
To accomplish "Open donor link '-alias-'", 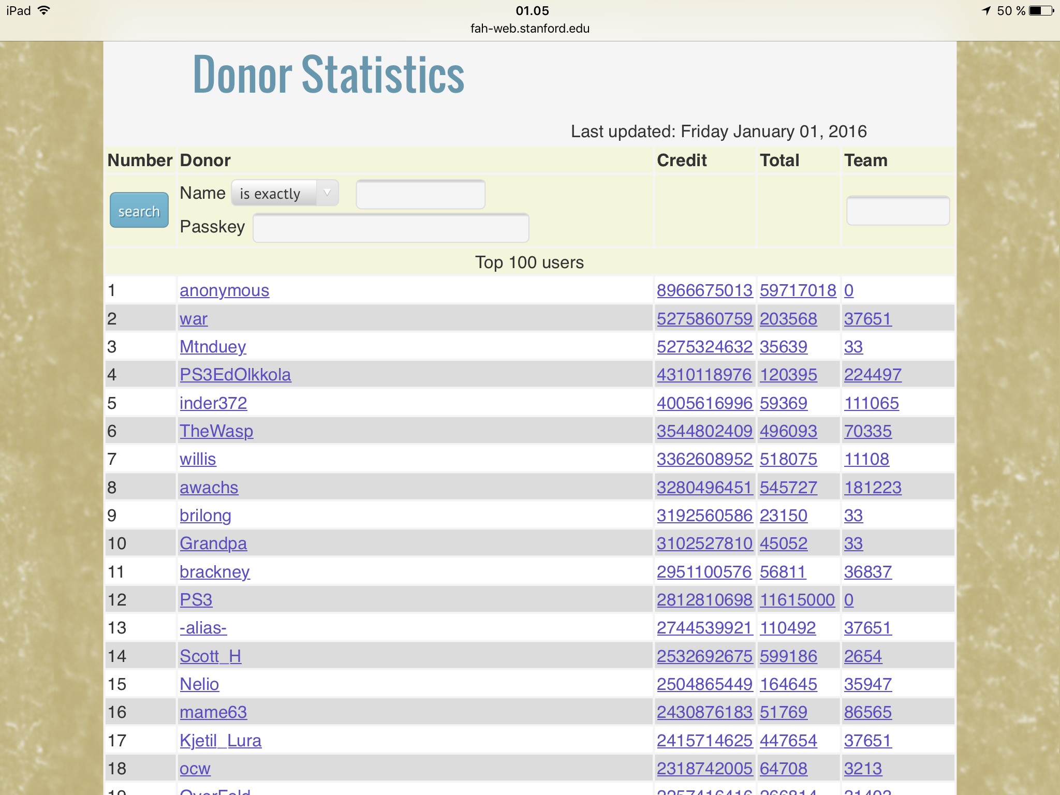I will click(203, 628).
